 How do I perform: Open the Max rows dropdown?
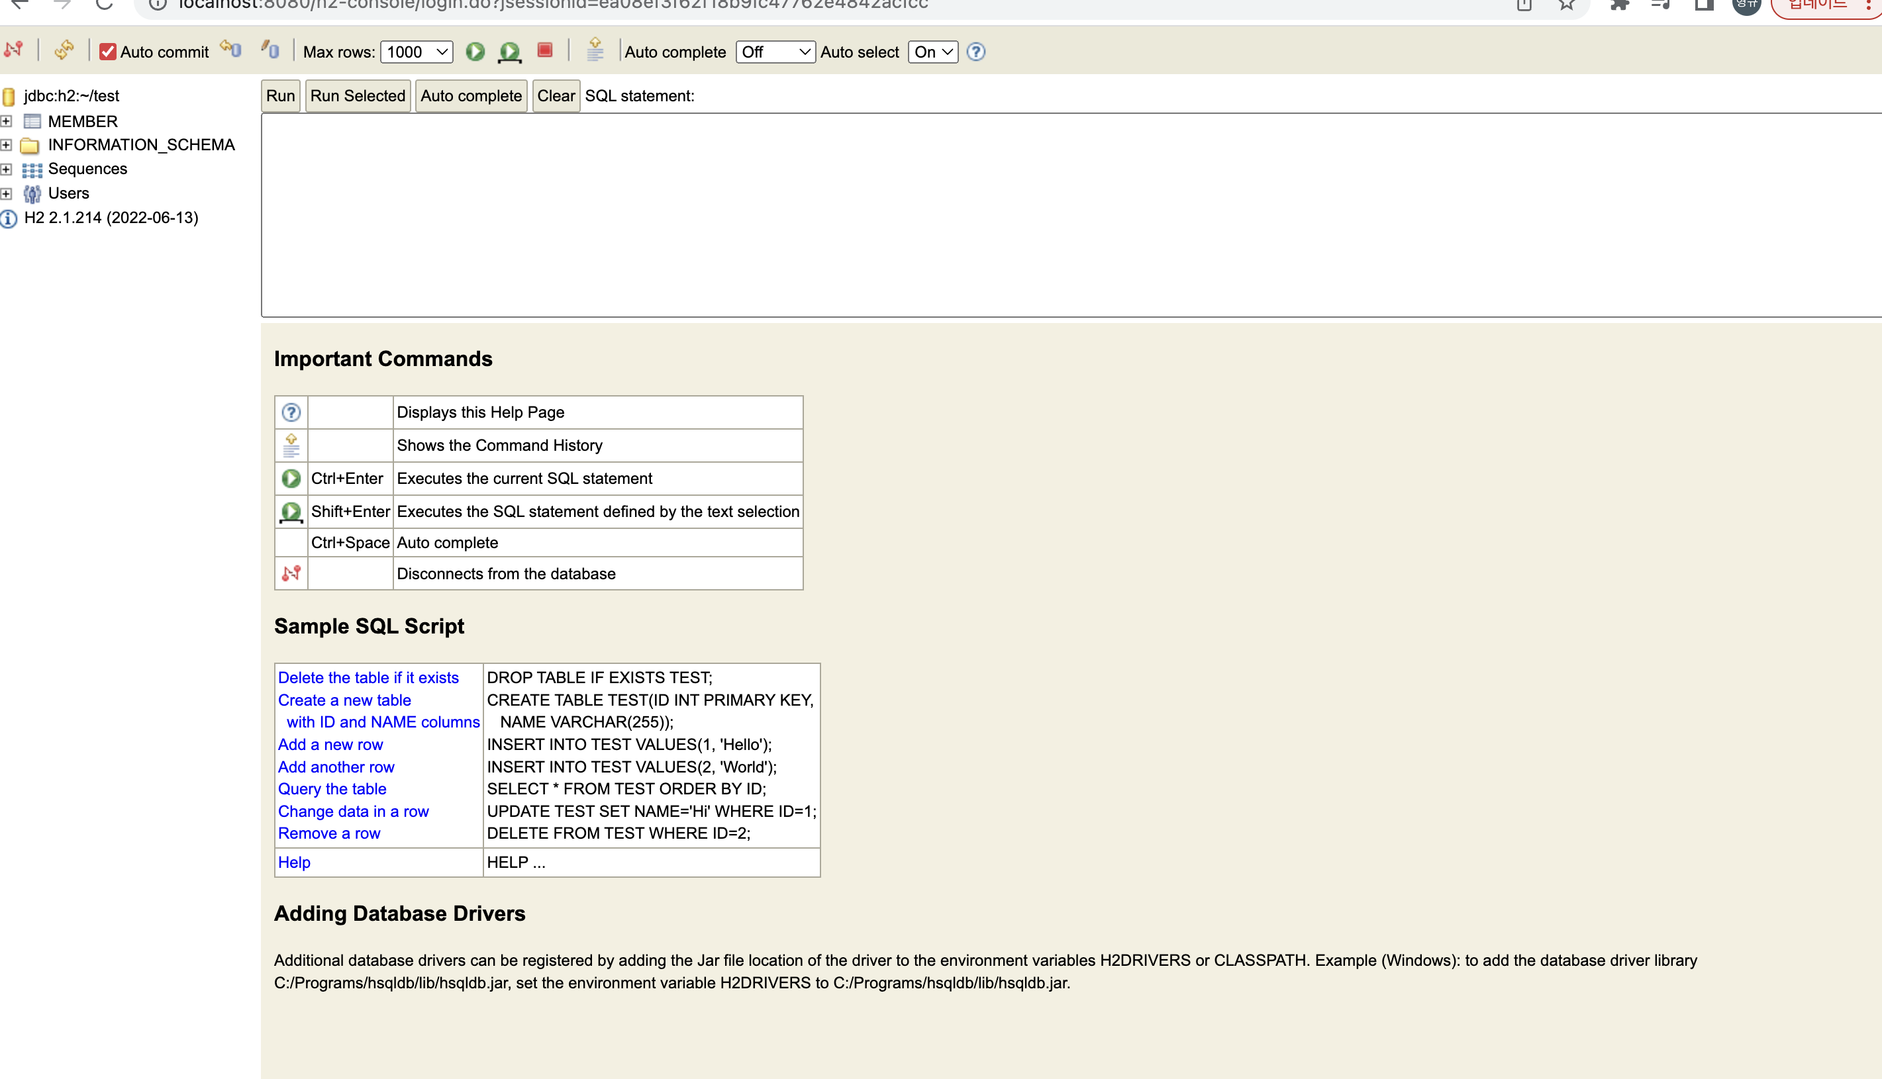417,52
